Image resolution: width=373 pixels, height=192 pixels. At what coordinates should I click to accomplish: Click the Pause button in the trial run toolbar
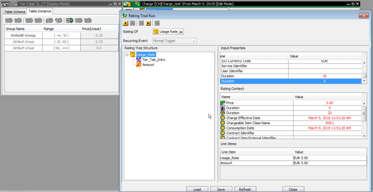point(141,23)
